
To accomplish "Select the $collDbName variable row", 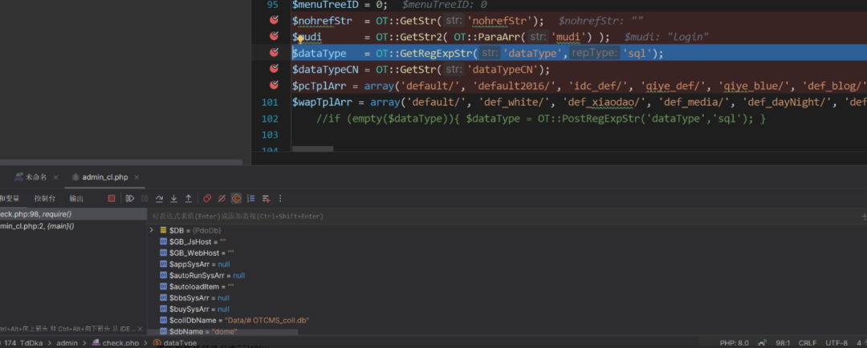I will click(x=234, y=321).
